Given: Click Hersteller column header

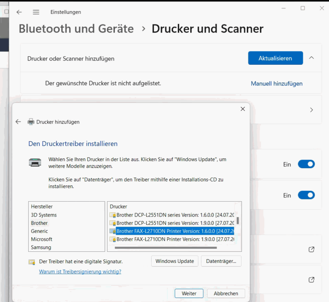Looking at the screenshot, I should click(42, 207).
